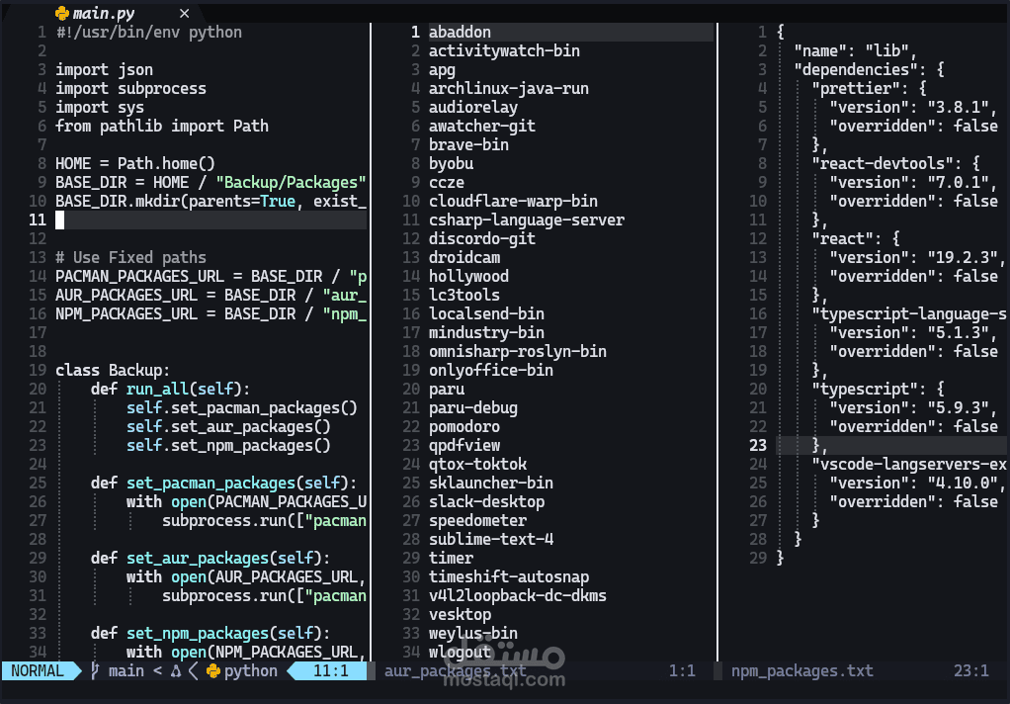Image resolution: width=1010 pixels, height=704 pixels.
Task: Click the 'vesktop' package row
Action: click(460, 614)
